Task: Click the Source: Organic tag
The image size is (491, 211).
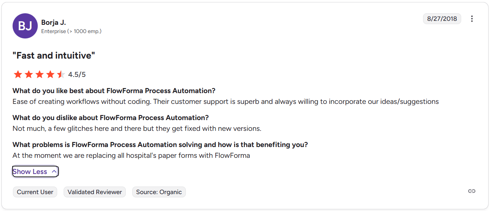Action: pos(159,192)
